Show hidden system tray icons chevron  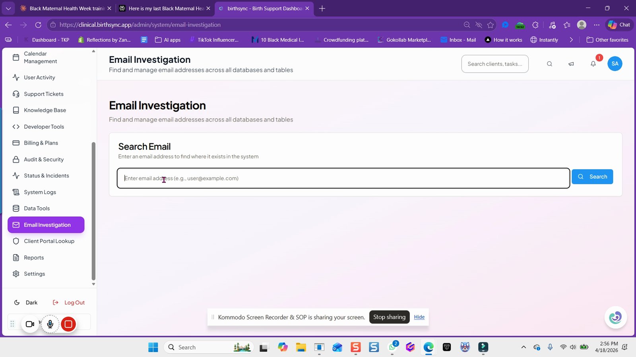click(524, 347)
